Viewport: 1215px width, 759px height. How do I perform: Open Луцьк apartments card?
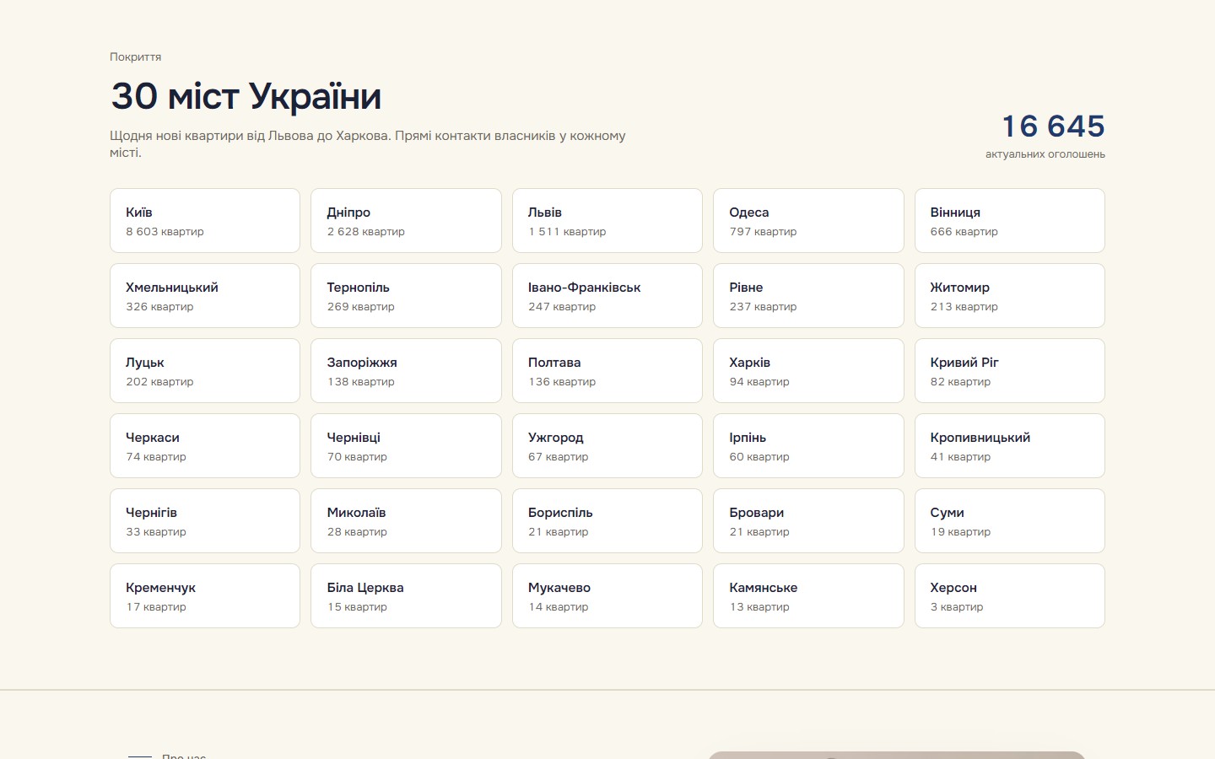point(205,370)
